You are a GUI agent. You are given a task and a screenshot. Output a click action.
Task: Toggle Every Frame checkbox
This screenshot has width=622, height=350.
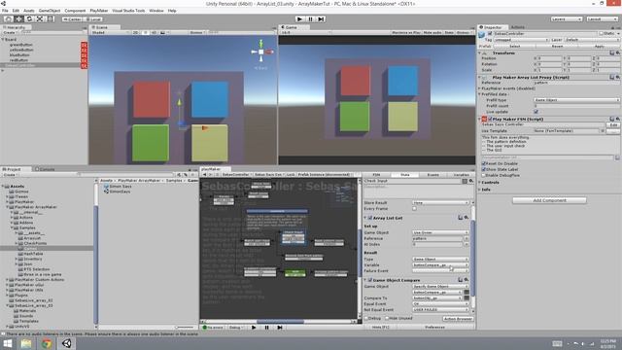(415, 208)
